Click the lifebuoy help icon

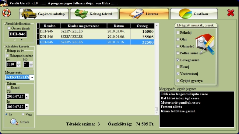[6, 13]
